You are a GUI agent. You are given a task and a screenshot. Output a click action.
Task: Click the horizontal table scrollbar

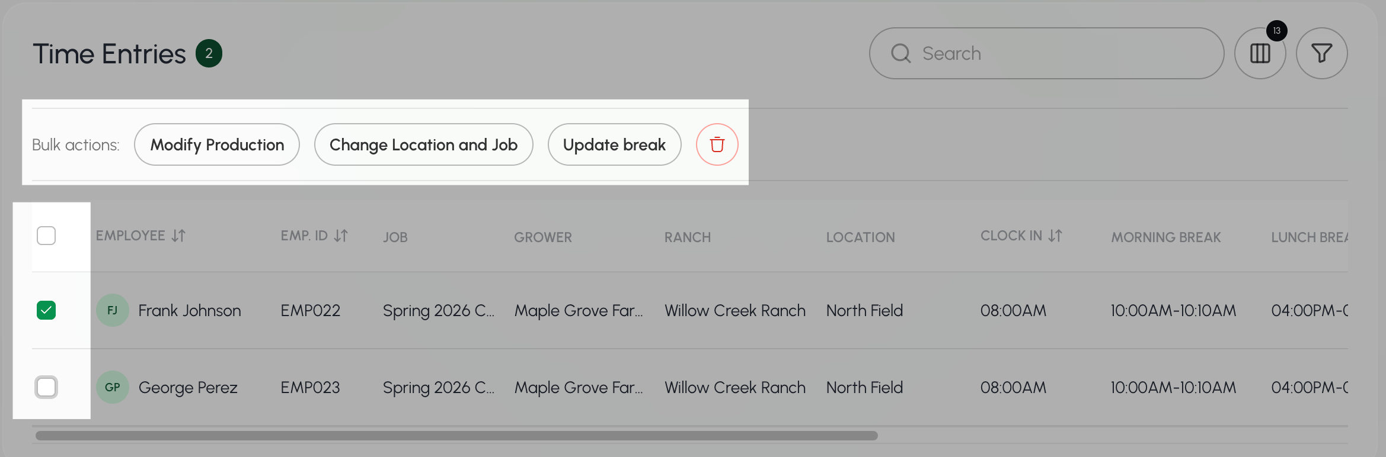tap(456, 436)
